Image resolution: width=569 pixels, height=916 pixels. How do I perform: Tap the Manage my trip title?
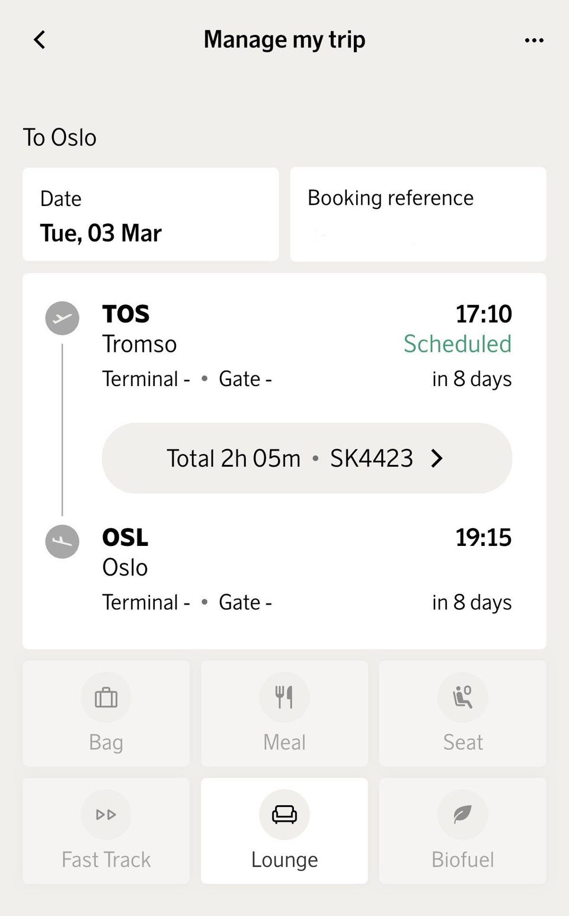[x=284, y=40]
